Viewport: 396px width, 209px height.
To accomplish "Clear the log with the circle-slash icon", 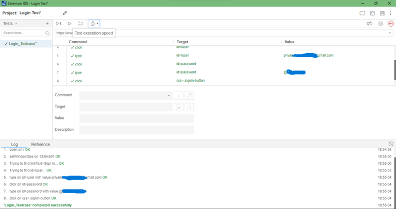I will tap(391, 144).
